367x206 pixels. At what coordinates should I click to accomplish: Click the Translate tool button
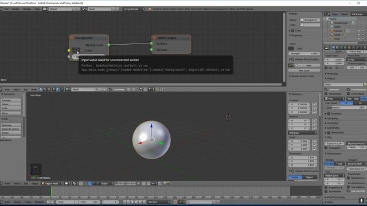point(11,100)
